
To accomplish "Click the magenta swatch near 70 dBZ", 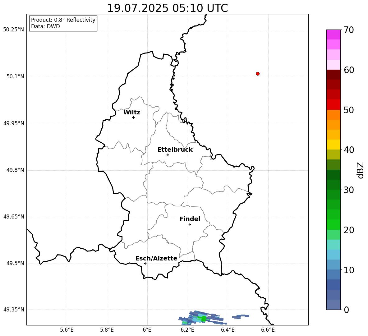I will tap(333, 35).
